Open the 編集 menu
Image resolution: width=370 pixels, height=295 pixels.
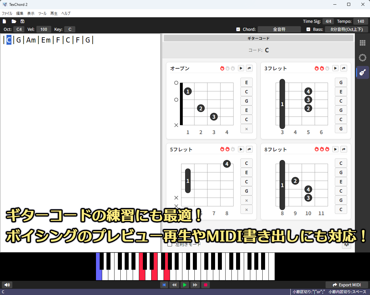tap(19, 14)
